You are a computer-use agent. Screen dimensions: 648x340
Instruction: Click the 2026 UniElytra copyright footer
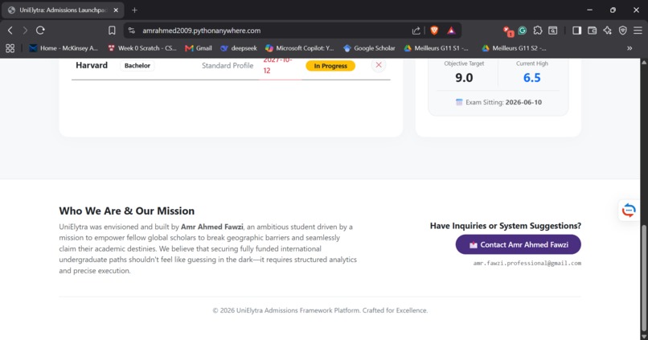click(320, 310)
